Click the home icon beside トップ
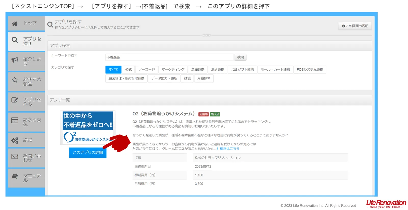The image size is (408, 210). click(15, 24)
